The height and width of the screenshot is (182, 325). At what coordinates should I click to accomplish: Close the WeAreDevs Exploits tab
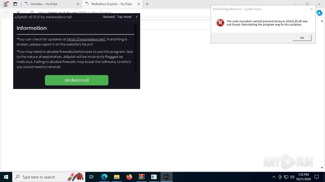point(139,4)
